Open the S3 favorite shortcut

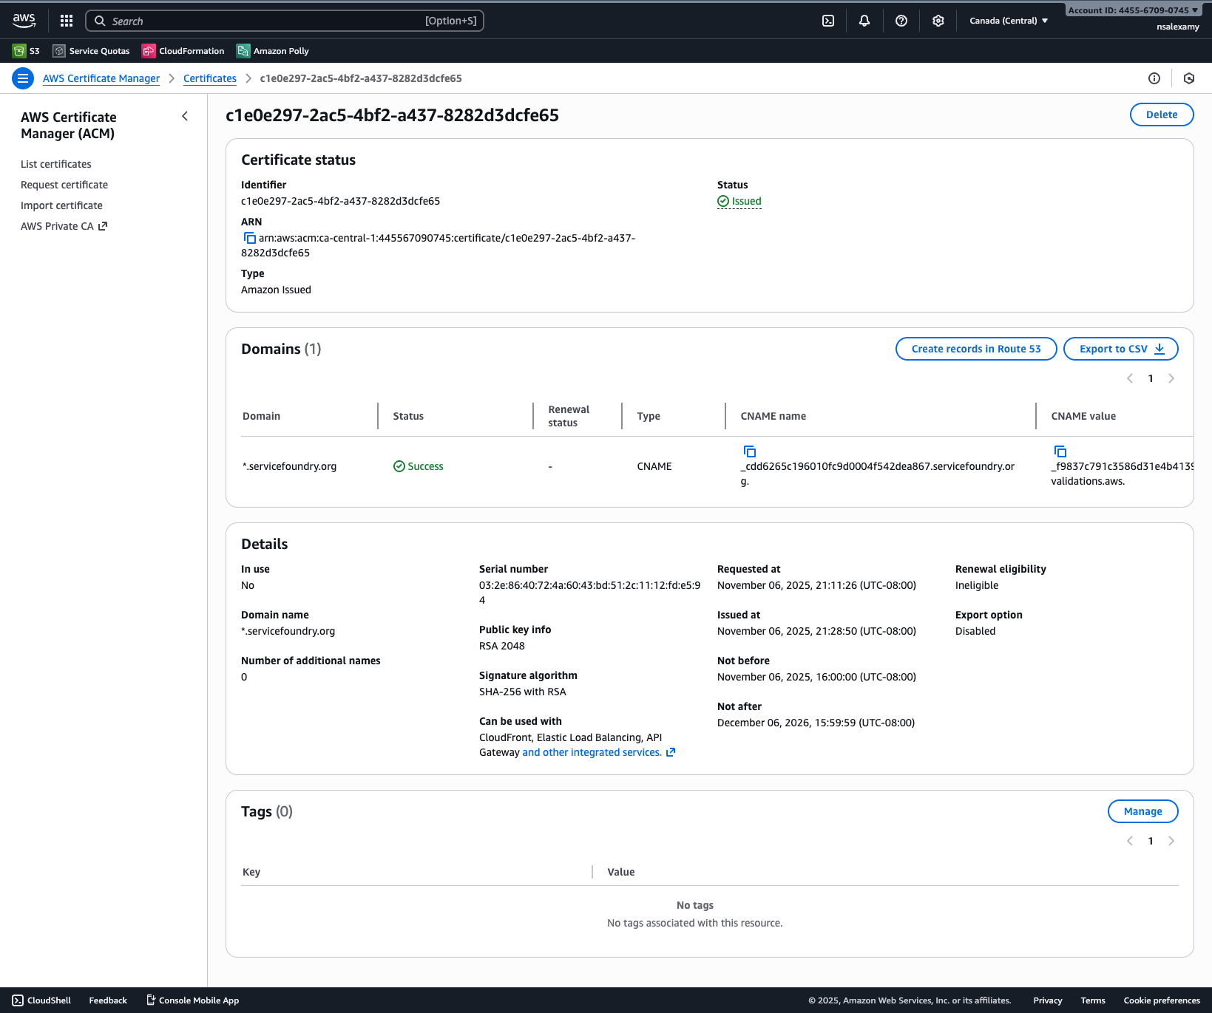(26, 50)
